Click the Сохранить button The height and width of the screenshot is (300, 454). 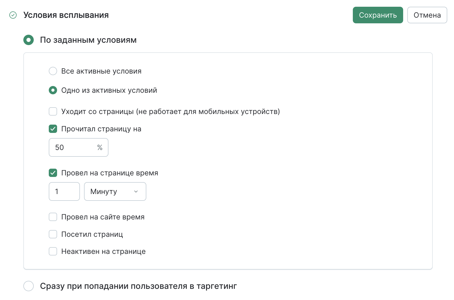pyautogui.click(x=377, y=15)
